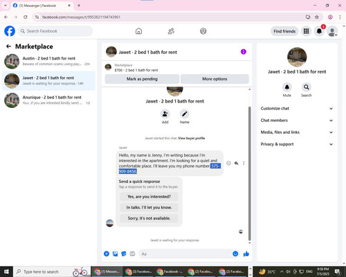Expand Media, files and links section
The image size is (346, 277).
pyautogui.click(x=297, y=132)
